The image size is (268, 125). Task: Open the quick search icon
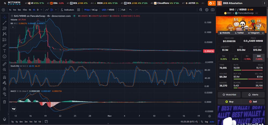coord(201,10)
